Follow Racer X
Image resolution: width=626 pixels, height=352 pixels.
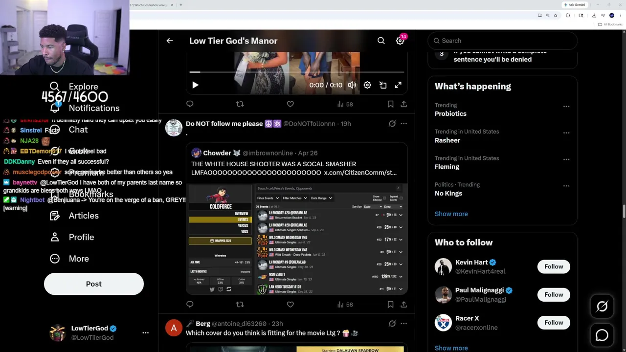pos(554,322)
